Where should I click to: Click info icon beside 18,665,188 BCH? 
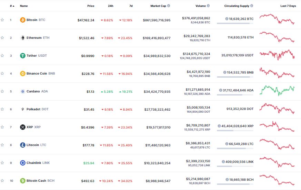click(227, 179)
